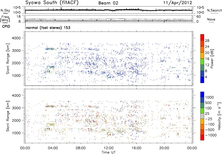Click the date '11/Apr/2012'
The width and height of the screenshot is (222, 154).
178,3
